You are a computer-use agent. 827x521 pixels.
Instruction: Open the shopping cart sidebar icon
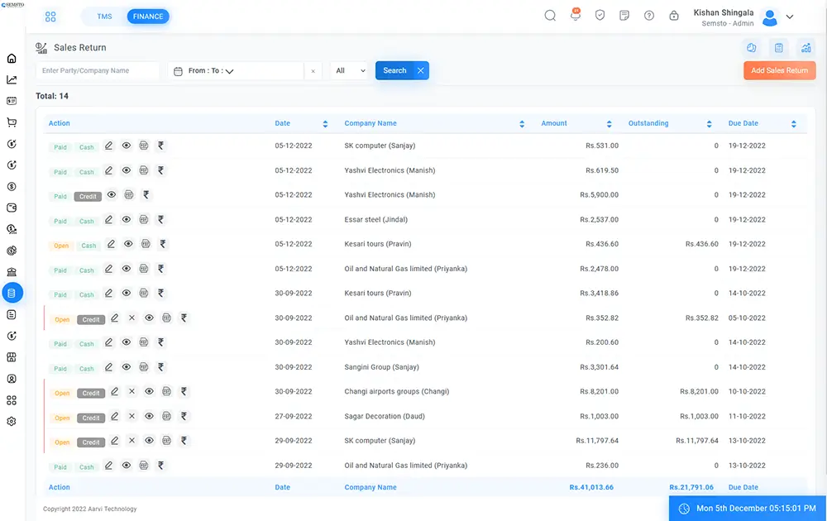pos(12,122)
